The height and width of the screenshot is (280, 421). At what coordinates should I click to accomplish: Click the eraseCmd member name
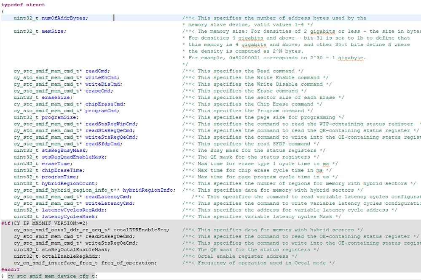tap(98, 91)
